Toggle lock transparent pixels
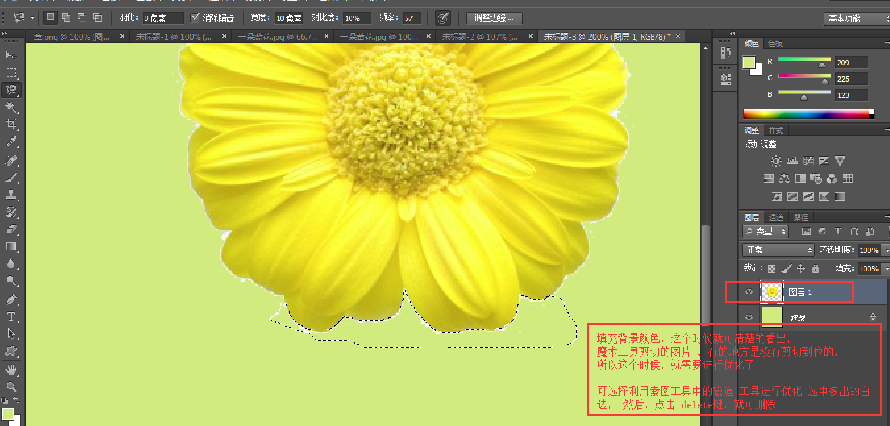Image resolution: width=890 pixels, height=426 pixels. (772, 269)
